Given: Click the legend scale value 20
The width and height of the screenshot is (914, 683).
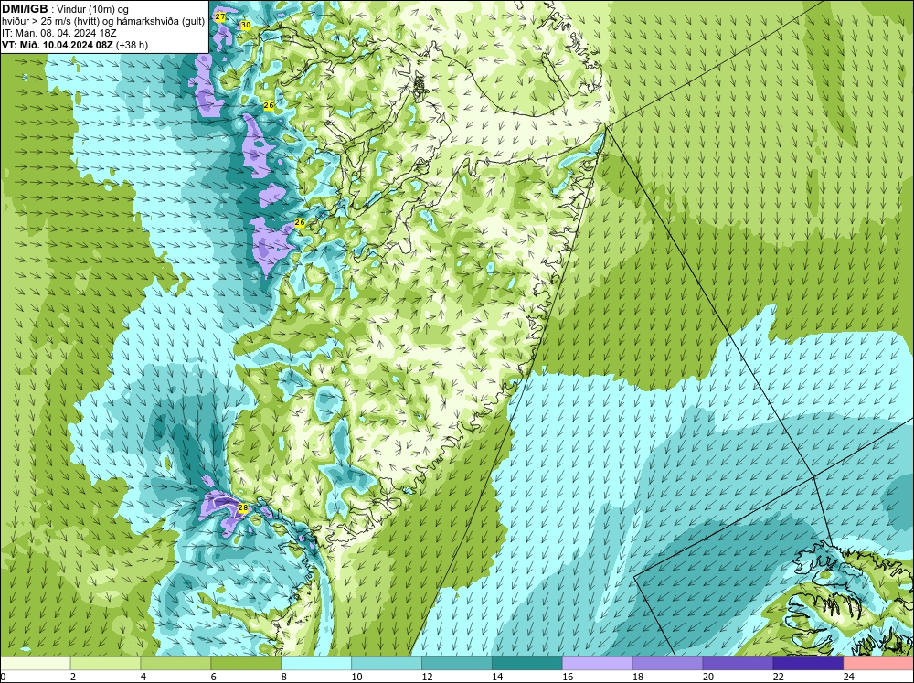Looking at the screenshot, I should pyautogui.click(x=708, y=677).
